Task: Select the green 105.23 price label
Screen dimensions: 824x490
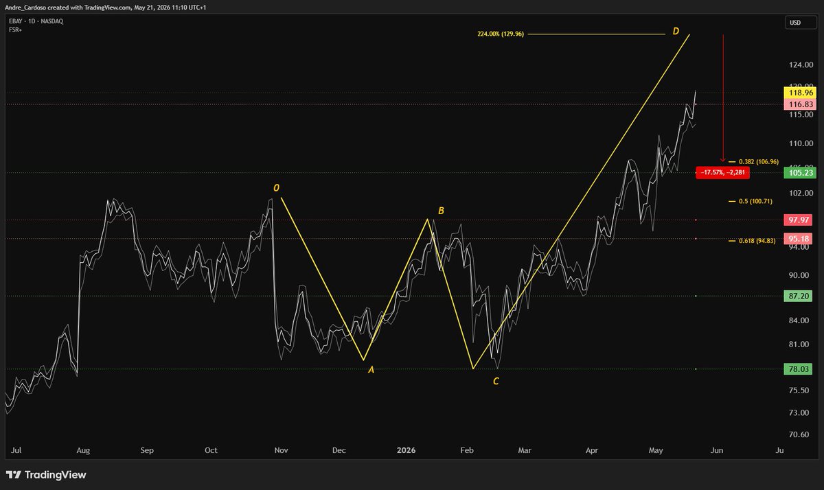Action: click(801, 174)
